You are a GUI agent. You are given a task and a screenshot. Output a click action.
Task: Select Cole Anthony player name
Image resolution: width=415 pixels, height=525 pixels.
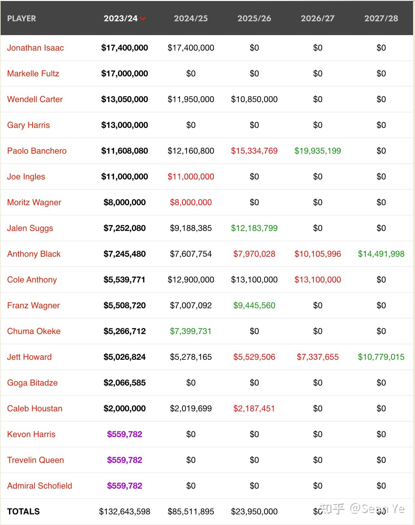tap(32, 280)
